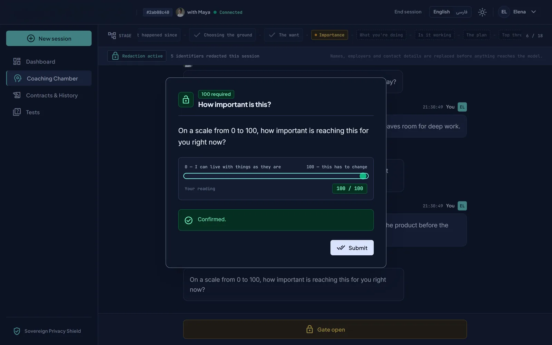Start a New session
This screenshot has width=552, height=345.
49,38
